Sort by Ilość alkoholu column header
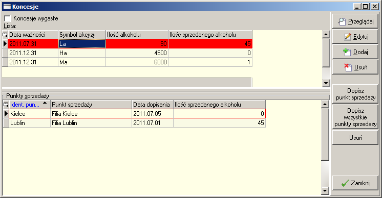This screenshot has height=198, width=382. [x=137, y=35]
